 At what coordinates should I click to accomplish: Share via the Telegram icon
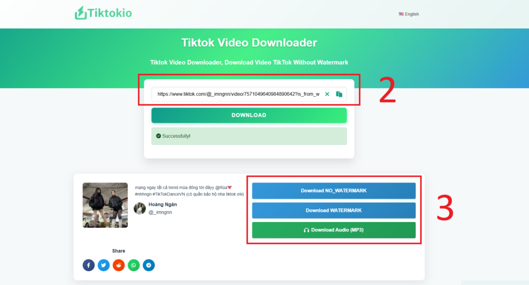click(149, 265)
